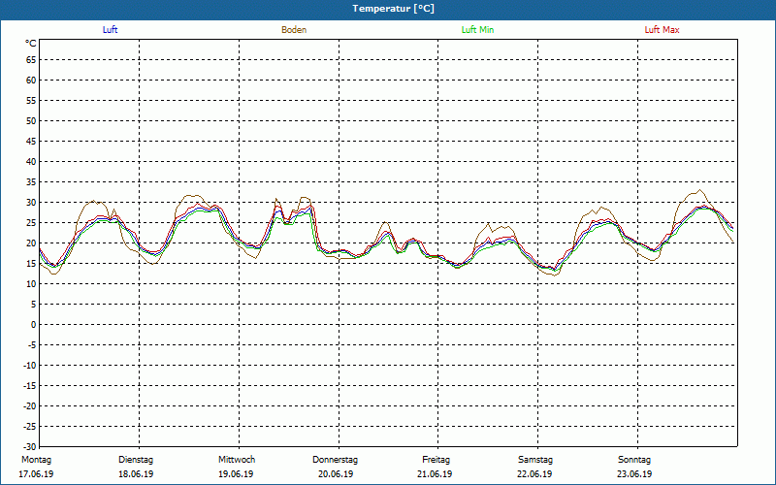Click the Luft Max legend label

point(662,30)
